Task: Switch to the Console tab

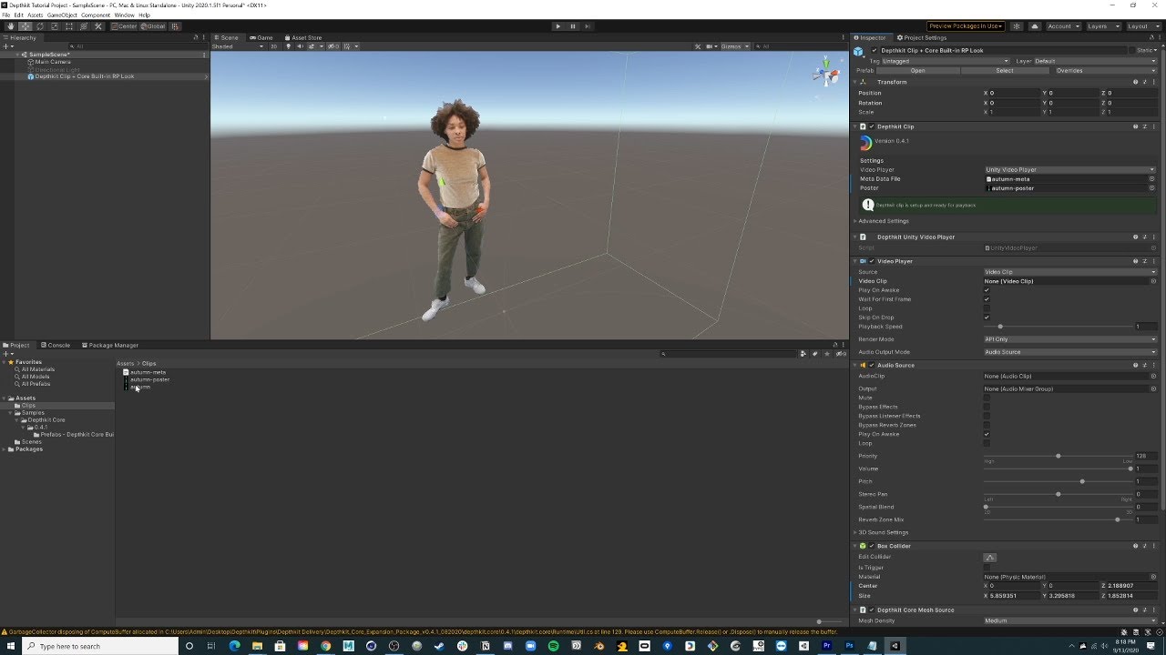Action: pos(56,345)
